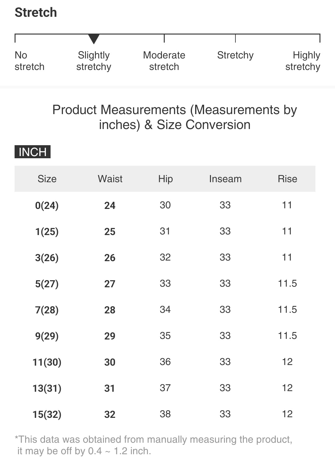Click the Product Measurements title text

click(x=174, y=117)
